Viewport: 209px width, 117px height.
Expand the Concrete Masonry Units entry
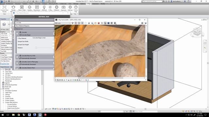click(17, 57)
